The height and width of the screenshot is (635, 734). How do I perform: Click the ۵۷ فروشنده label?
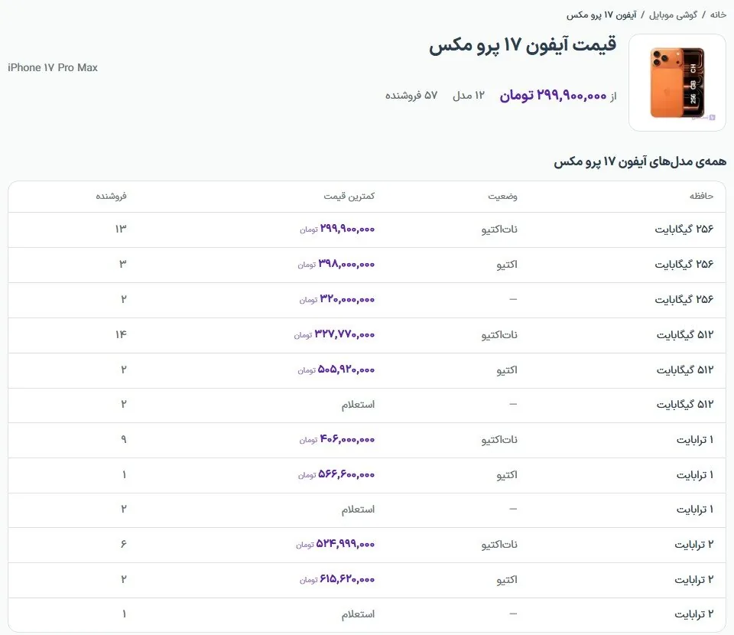411,96
